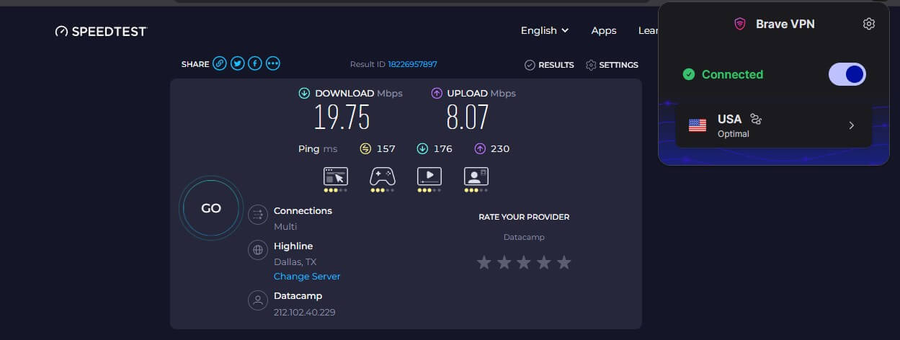The image size is (900, 340).
Task: Open the English language dropdown
Action: pyautogui.click(x=545, y=30)
